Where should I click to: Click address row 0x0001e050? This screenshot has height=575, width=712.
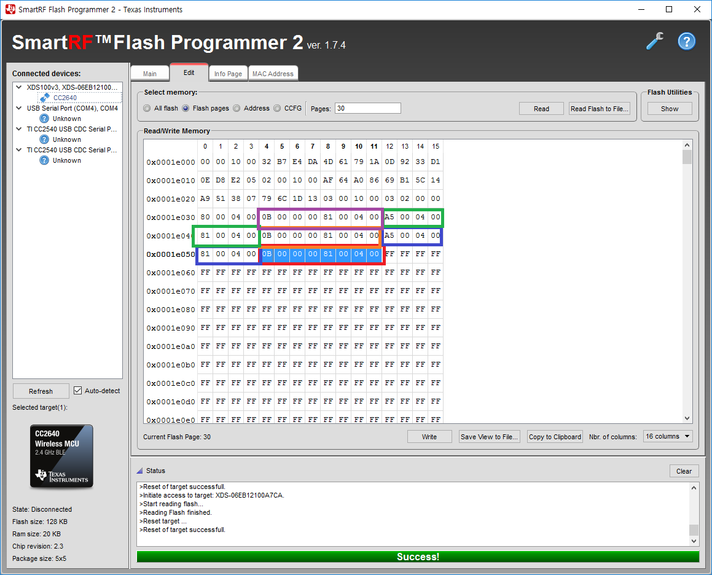(171, 254)
